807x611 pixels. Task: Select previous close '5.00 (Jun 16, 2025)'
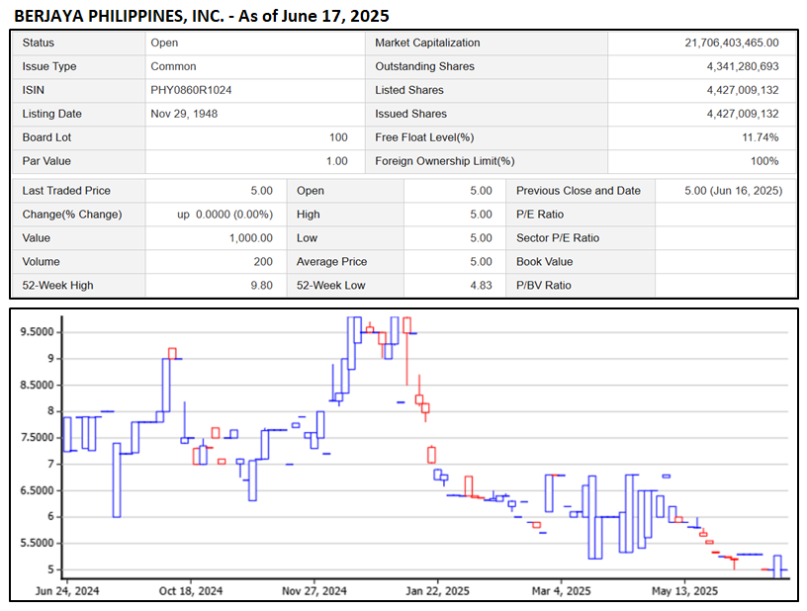click(733, 191)
